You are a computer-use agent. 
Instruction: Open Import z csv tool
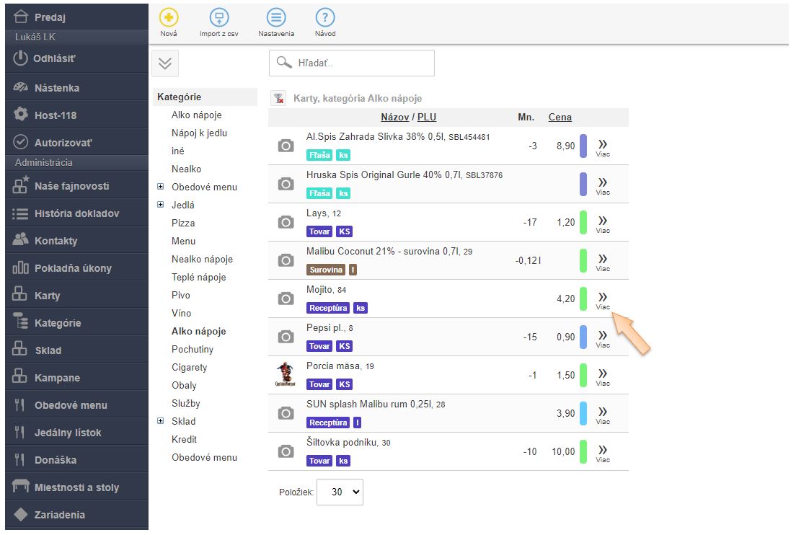218,18
